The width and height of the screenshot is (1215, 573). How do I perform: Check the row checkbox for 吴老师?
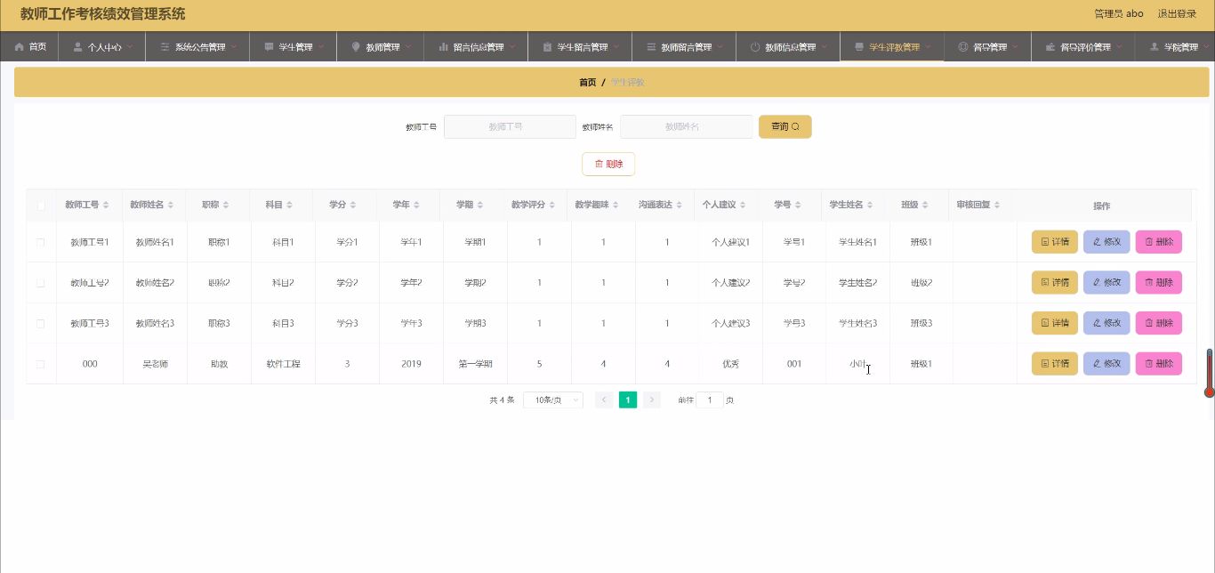[x=41, y=364]
